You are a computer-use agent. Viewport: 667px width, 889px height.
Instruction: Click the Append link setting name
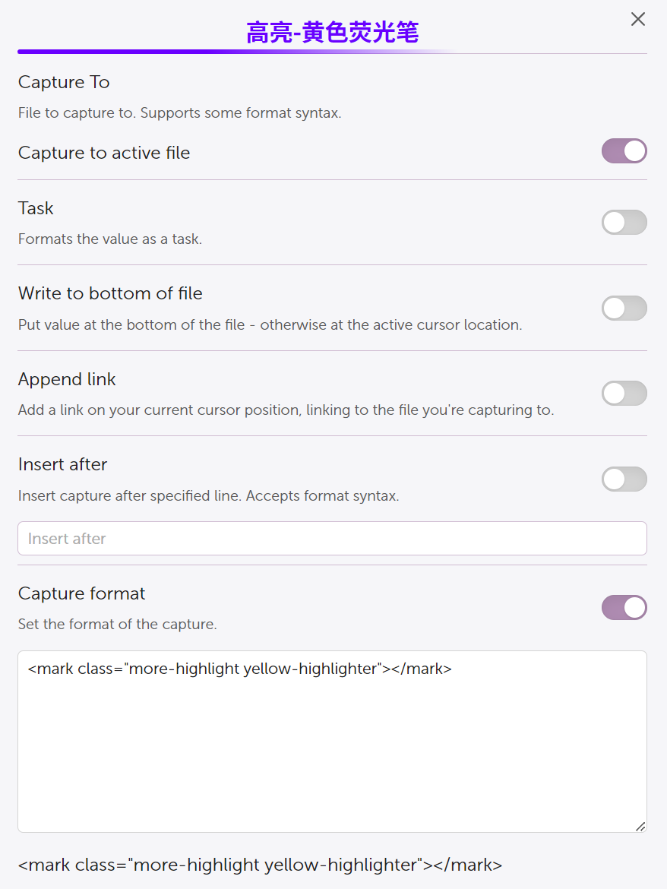click(67, 379)
